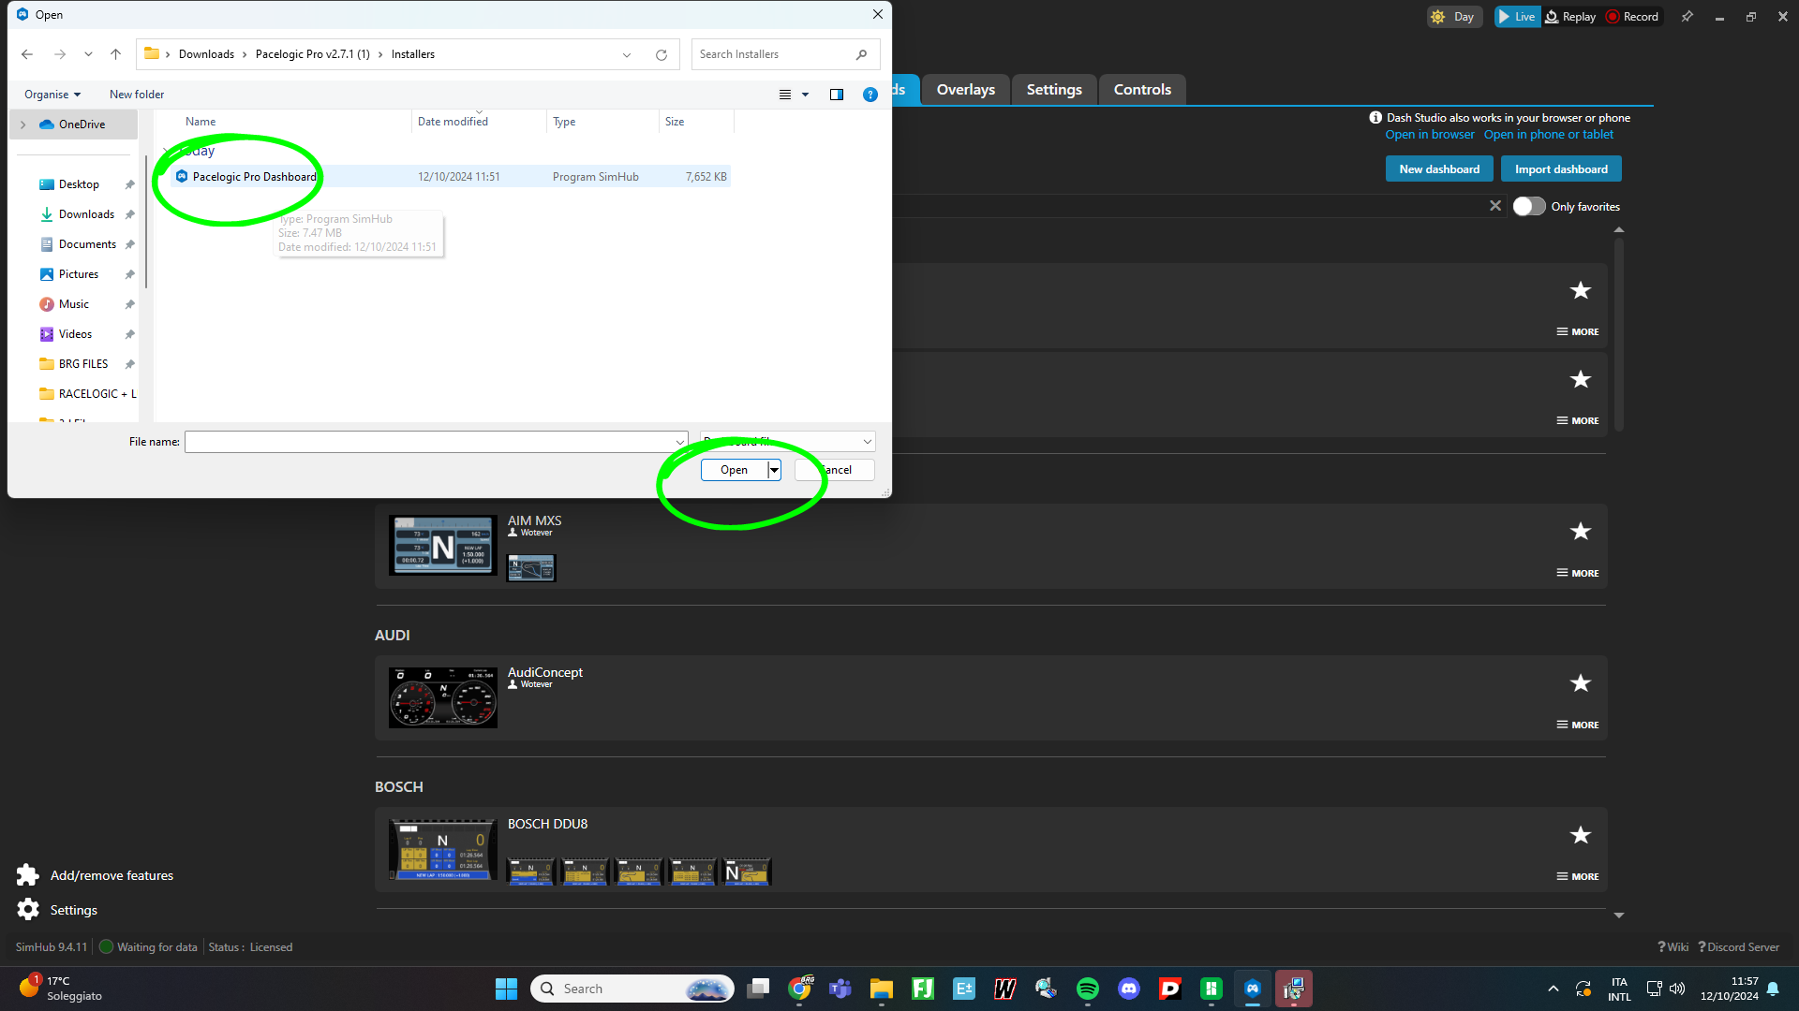This screenshot has width=1799, height=1011.
Task: Navigate up one folder level
Action: tap(115, 54)
